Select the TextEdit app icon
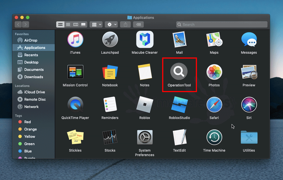The width and height of the screenshot is (283, 180). click(x=179, y=137)
